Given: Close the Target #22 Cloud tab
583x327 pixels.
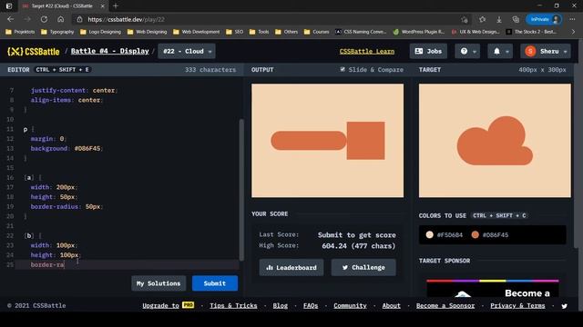Looking at the screenshot, I should [x=103, y=6].
